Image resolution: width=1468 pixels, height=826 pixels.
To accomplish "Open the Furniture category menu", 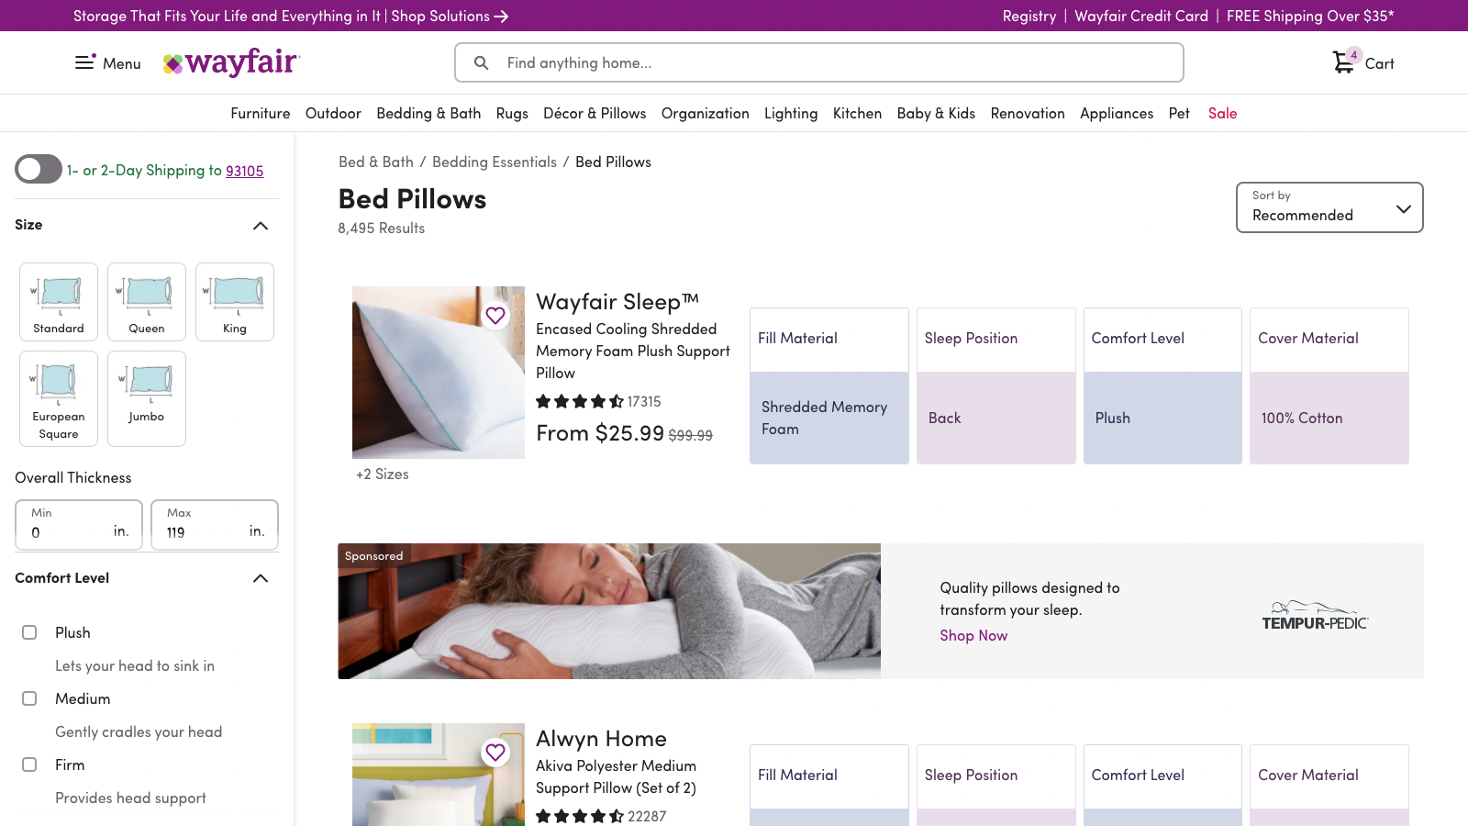I will tap(261, 113).
